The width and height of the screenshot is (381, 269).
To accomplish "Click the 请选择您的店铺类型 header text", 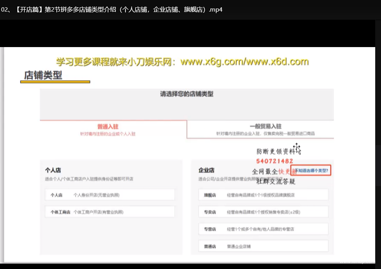I will [x=186, y=94].
